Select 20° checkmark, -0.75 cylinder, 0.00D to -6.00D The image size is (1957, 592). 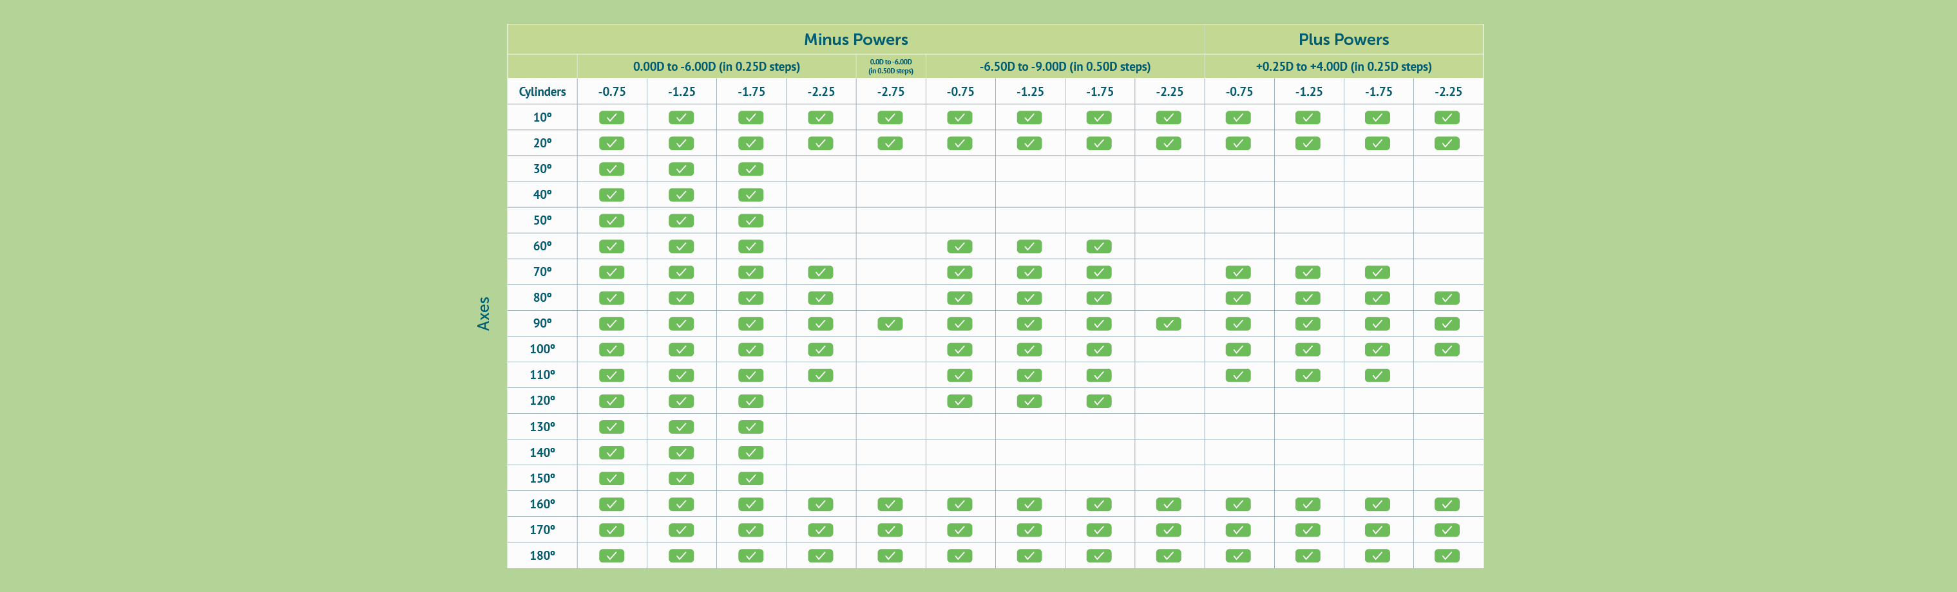tap(611, 143)
